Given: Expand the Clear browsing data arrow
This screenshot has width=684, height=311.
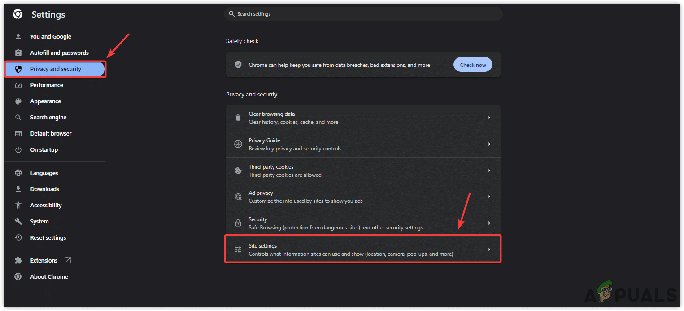Looking at the screenshot, I should 489,118.
